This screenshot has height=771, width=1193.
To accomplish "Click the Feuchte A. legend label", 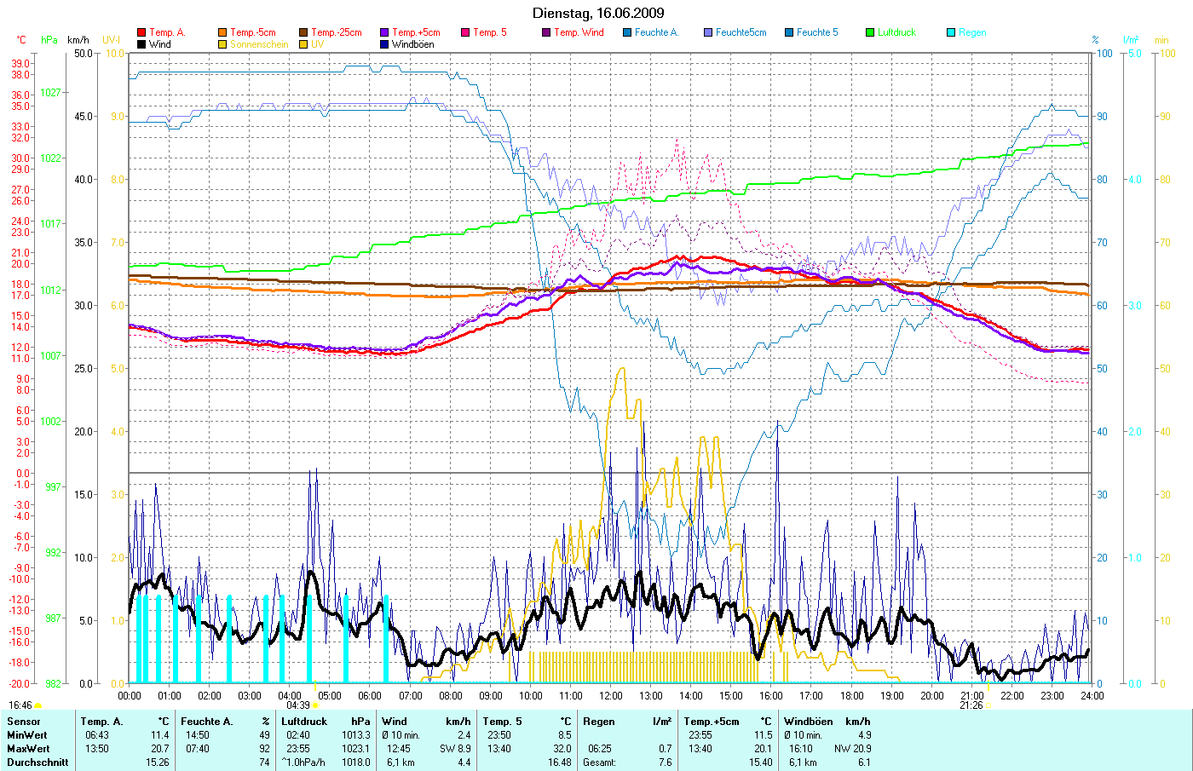I will tap(656, 32).
